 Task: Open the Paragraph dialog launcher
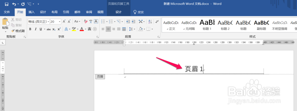click(159, 37)
